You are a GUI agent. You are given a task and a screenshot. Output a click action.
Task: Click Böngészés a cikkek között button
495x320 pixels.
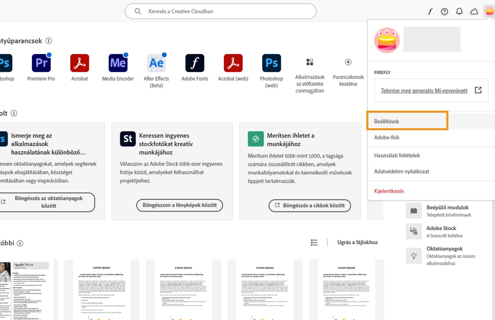click(310, 205)
